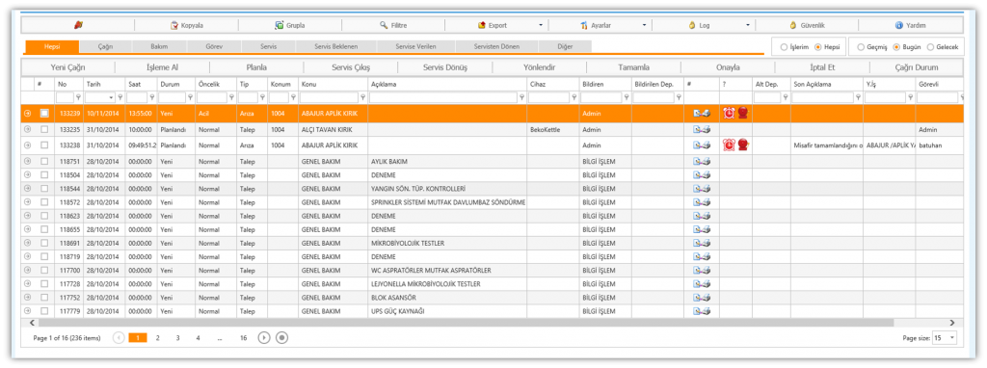Click the Tamamla button

pos(634,67)
